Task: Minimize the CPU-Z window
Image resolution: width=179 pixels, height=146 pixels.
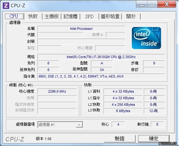Action: tap(142, 4)
